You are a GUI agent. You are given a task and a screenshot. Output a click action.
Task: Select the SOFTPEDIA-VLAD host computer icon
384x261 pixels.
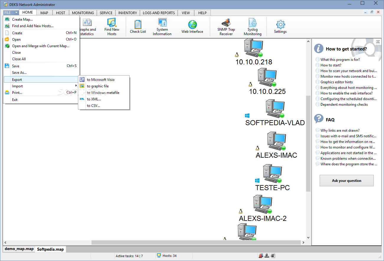pos(275,109)
